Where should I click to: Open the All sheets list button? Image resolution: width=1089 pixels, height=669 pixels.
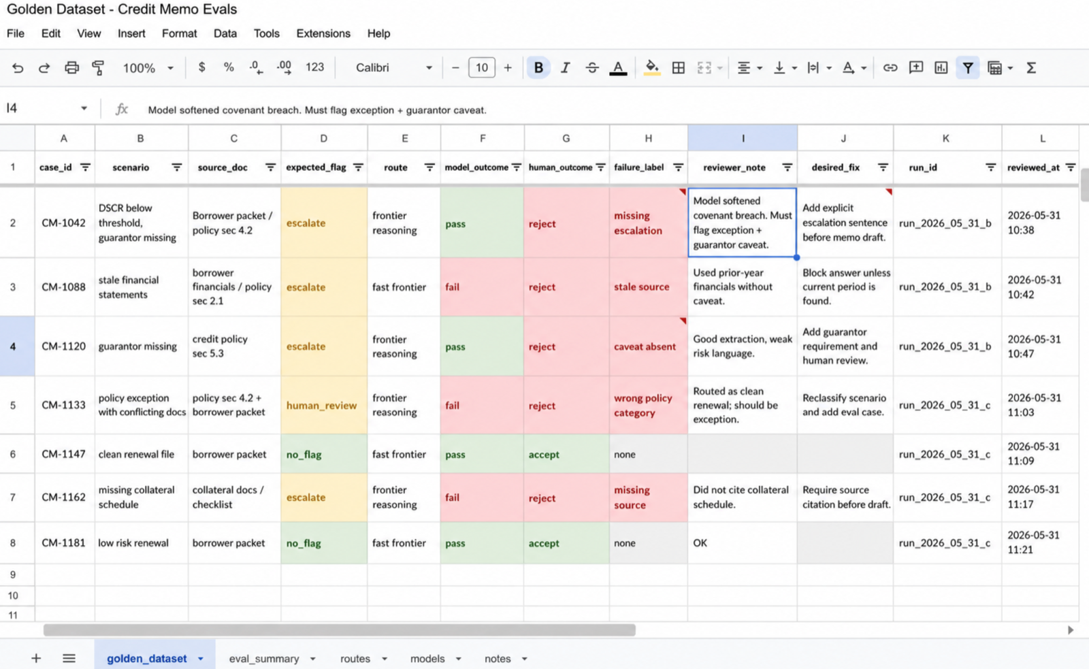click(x=69, y=658)
